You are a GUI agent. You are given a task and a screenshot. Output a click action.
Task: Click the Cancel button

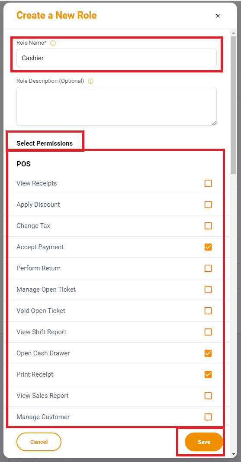pos(39,442)
